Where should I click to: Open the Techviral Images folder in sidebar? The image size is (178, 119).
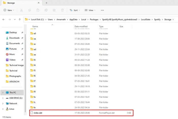click(x=15, y=65)
